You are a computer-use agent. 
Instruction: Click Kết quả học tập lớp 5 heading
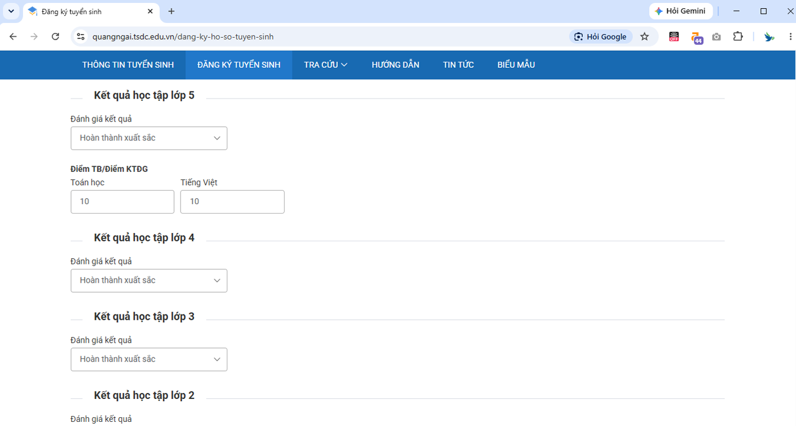point(144,96)
